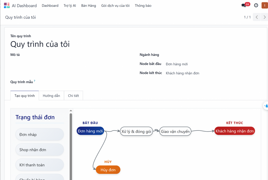Switch to the Hướng dẫn tab
This screenshot has height=180, width=268.
tap(51, 96)
